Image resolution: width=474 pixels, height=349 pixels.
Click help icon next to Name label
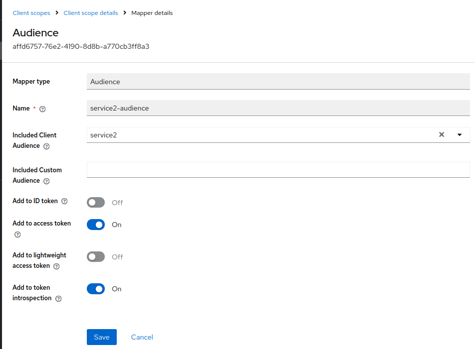coord(42,109)
